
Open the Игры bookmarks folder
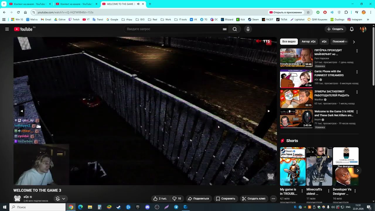[x=127, y=20]
